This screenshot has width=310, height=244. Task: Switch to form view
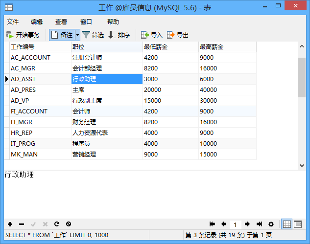298,224
